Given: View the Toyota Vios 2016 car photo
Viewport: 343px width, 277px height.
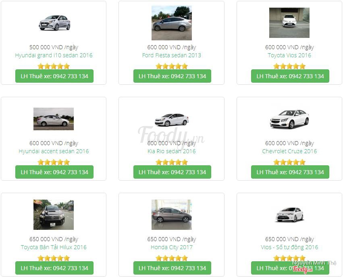Looking at the screenshot, I should coord(289,23).
